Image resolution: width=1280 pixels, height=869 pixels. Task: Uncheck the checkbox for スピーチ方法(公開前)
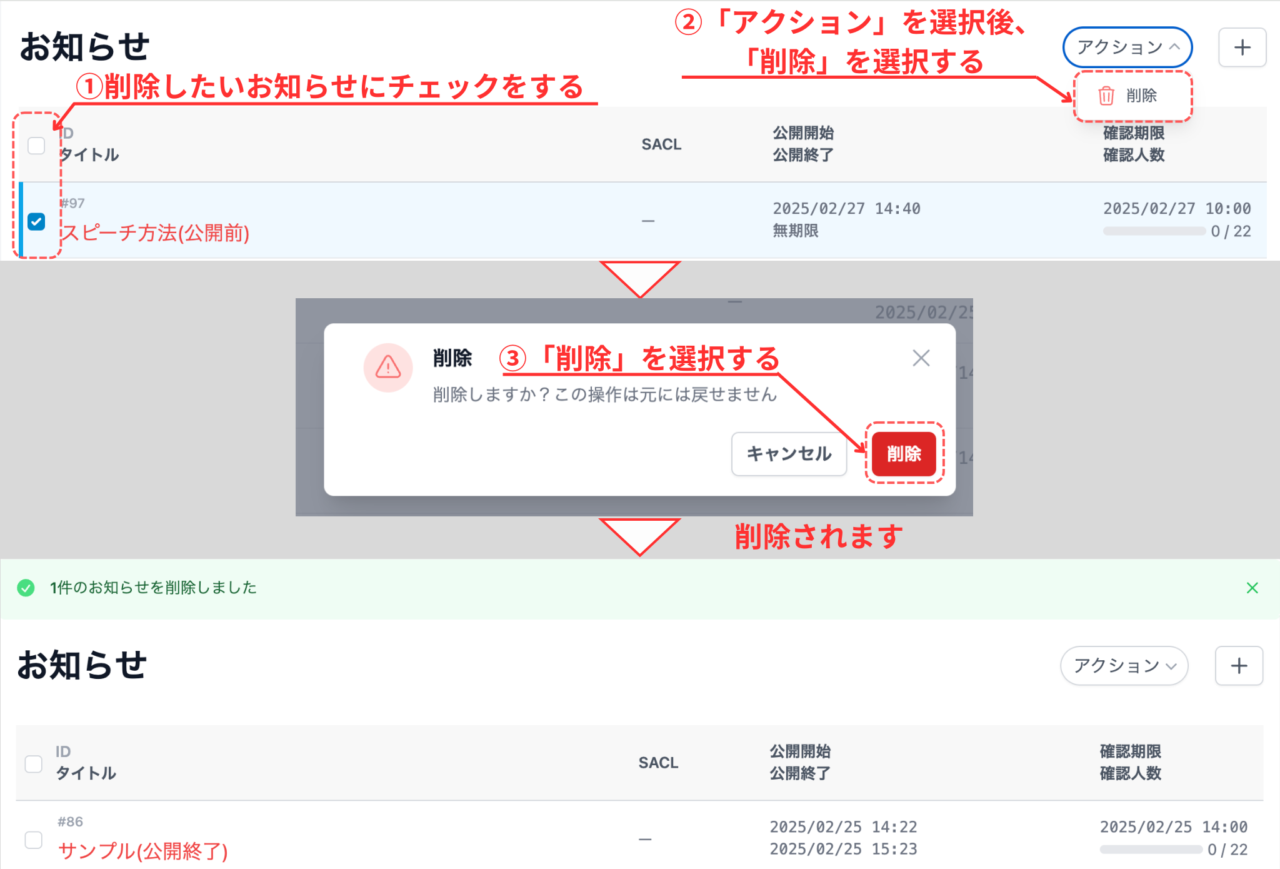click(36, 220)
